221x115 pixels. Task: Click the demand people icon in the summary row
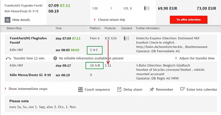point(147,8)
